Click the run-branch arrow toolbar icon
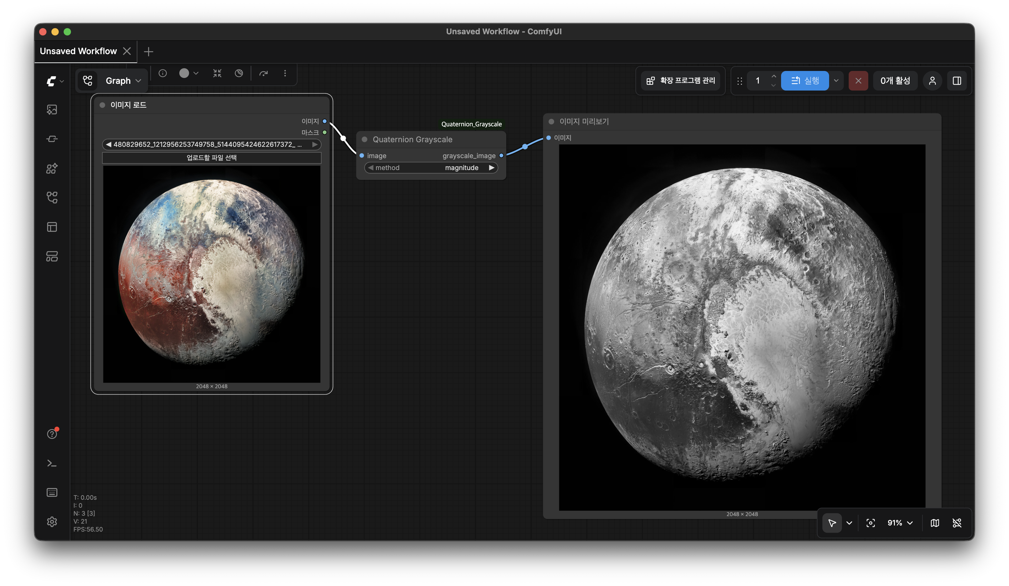Viewport: 1009px width, 586px height. (x=263, y=73)
